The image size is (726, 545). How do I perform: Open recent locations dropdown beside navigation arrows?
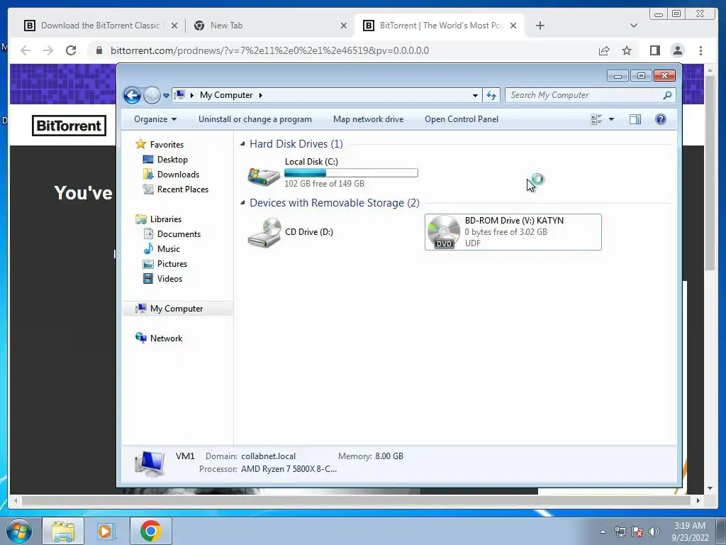point(166,96)
